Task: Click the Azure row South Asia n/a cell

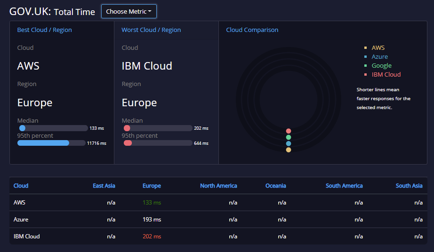Action: [x=418, y=220]
